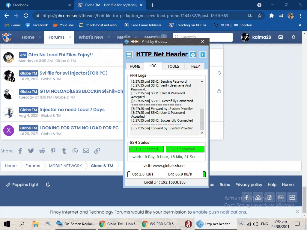
Task: Share on Facebook icon
Action: 20,151
